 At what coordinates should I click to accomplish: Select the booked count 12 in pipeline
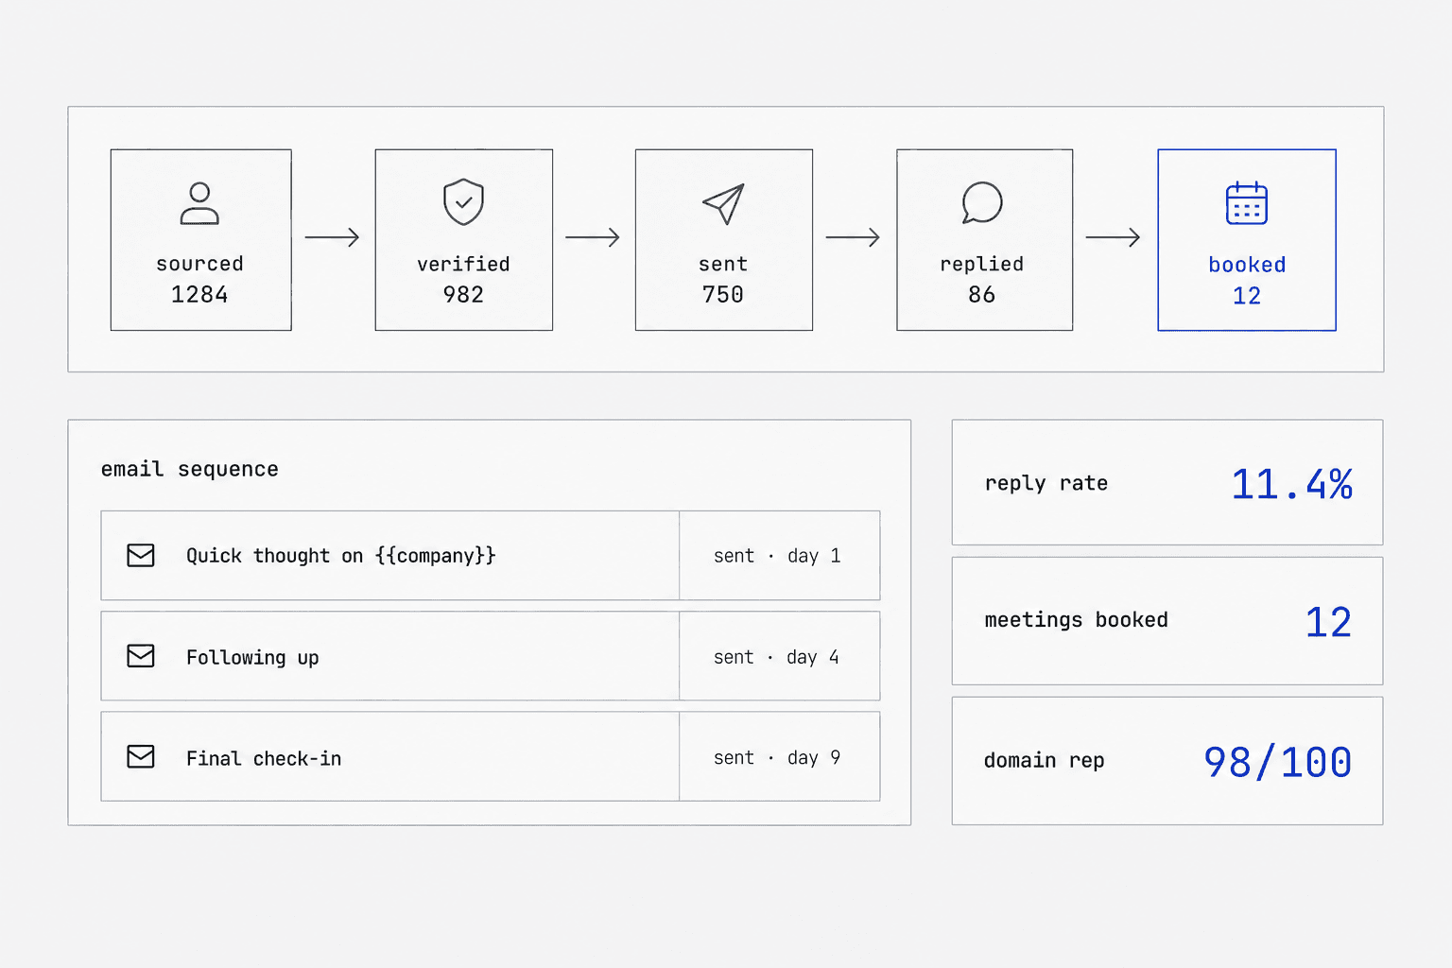1247,296
